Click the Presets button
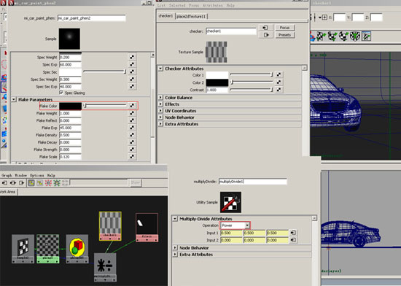The height and width of the screenshot is (286, 401). tap(284, 35)
